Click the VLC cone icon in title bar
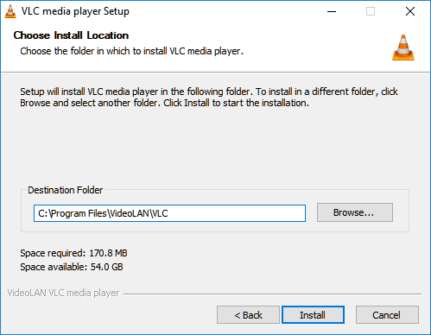 tap(10, 11)
